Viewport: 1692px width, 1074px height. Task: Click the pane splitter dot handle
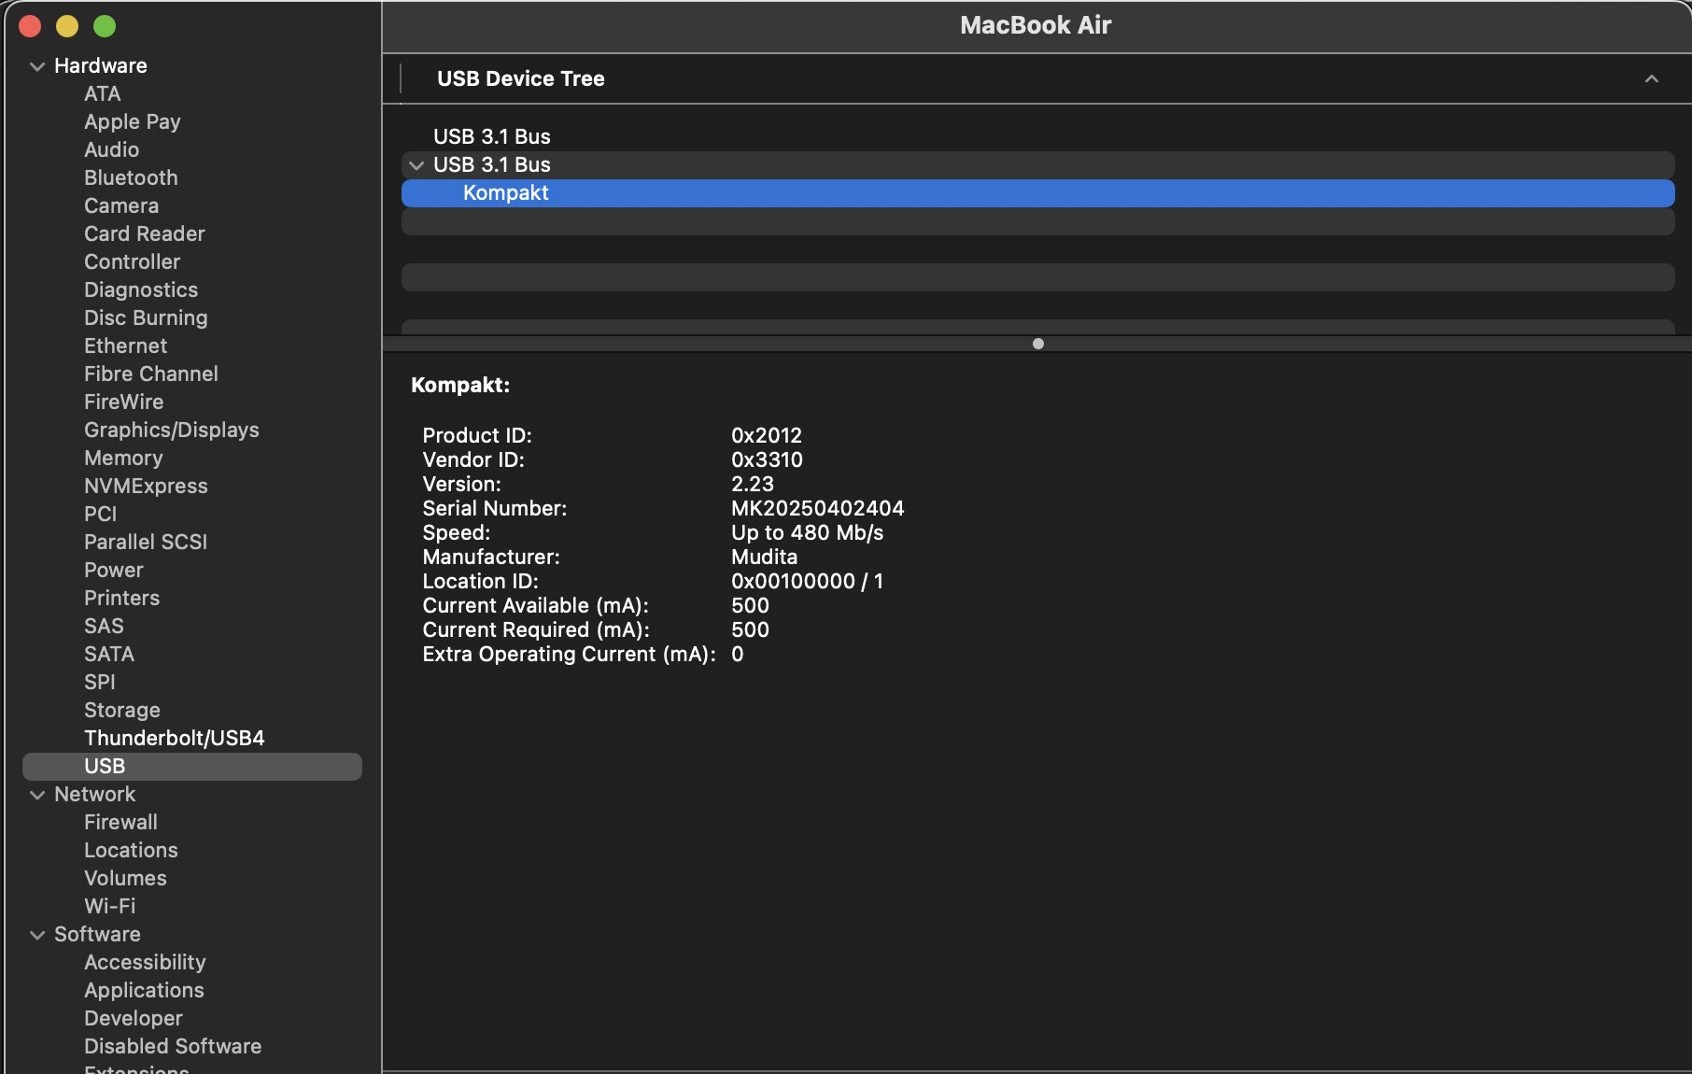[x=1037, y=344]
